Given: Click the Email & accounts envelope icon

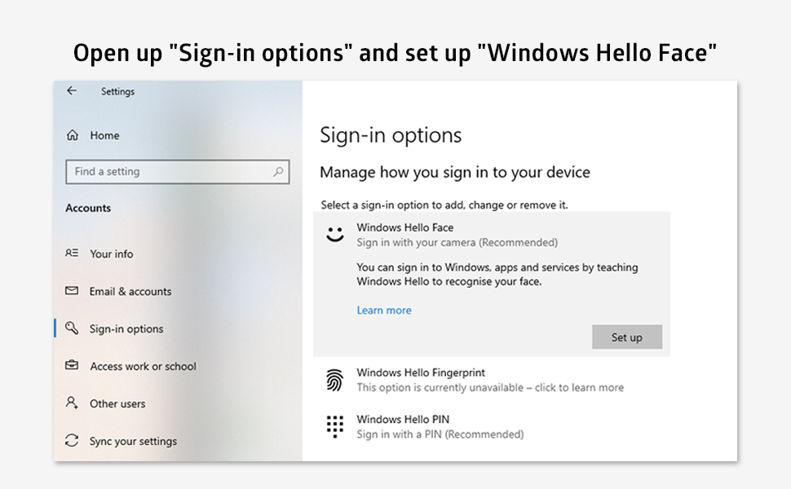Looking at the screenshot, I should 73,291.
